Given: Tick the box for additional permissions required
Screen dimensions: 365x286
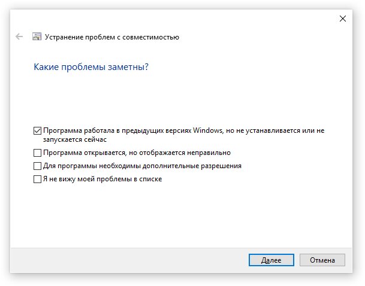Looking at the screenshot, I should (x=37, y=166).
